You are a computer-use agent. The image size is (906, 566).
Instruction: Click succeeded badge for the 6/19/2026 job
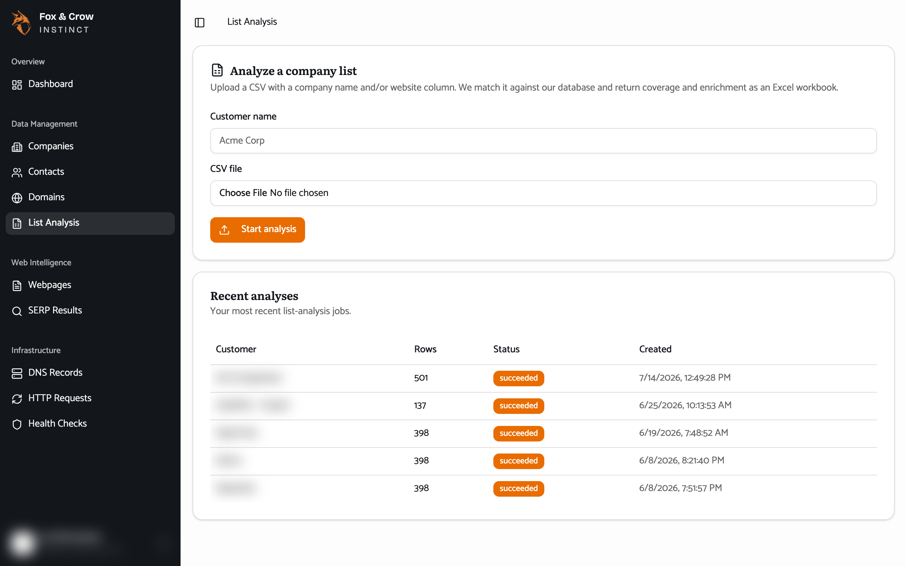coord(518,433)
